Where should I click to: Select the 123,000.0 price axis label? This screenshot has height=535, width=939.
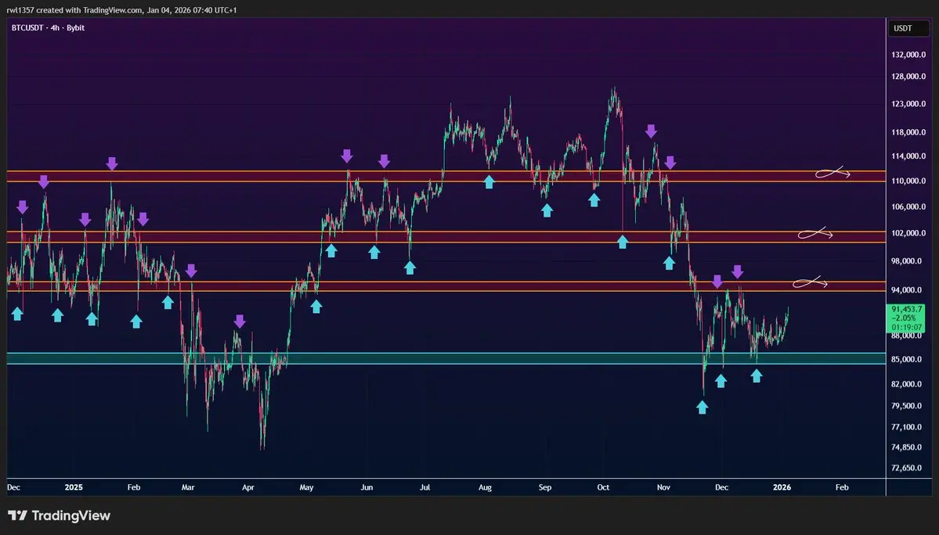coord(908,104)
